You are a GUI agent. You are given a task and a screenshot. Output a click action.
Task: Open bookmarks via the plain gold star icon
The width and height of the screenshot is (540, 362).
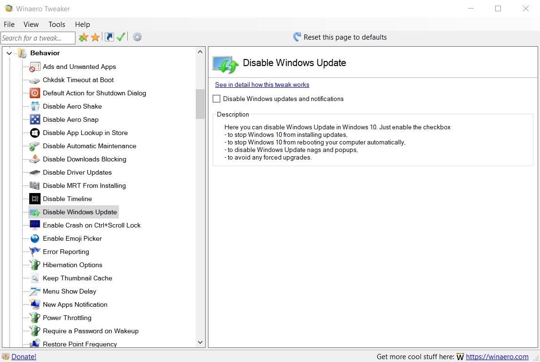point(95,37)
